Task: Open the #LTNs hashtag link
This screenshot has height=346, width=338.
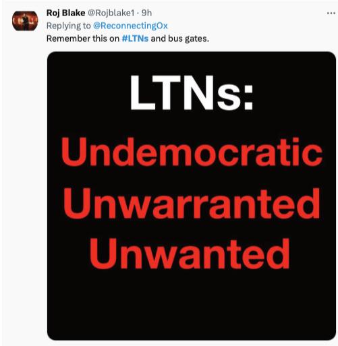Action: point(135,38)
